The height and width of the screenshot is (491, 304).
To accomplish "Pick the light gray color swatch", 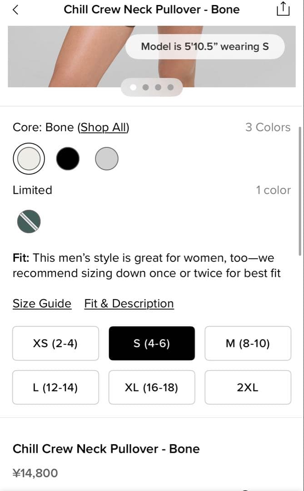I will point(107,159).
